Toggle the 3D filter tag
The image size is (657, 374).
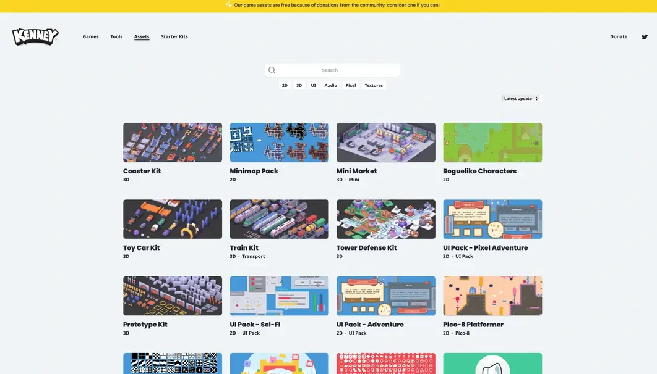tap(299, 86)
